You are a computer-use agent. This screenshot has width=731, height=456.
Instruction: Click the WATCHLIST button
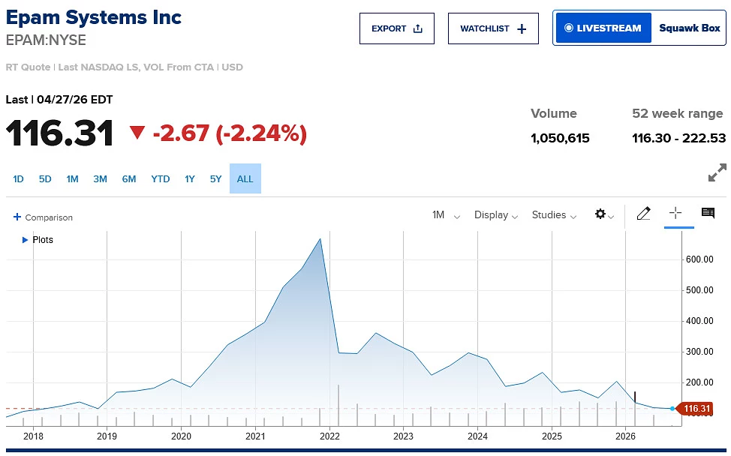(x=493, y=29)
